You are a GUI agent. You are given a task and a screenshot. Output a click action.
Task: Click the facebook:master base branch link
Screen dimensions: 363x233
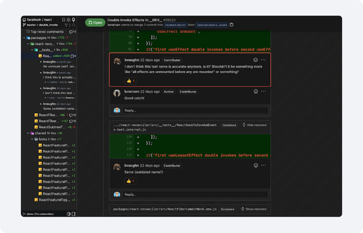click(175, 25)
